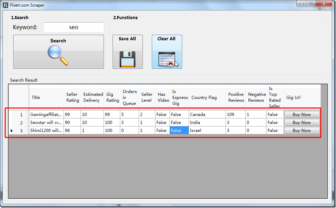
Task: Sort by the Positive Reviews column header
Action: pos(236,97)
